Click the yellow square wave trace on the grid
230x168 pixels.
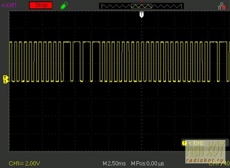120,62
